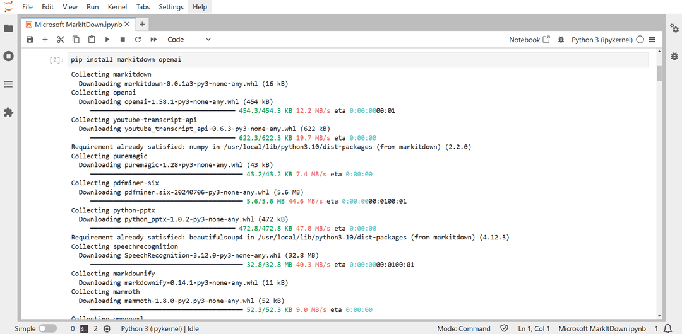
Task: Open the View menu
Action: tap(70, 7)
